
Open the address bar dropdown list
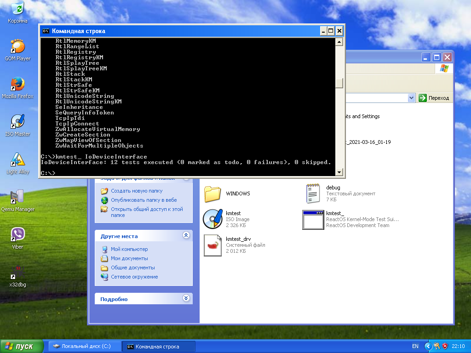(x=411, y=97)
